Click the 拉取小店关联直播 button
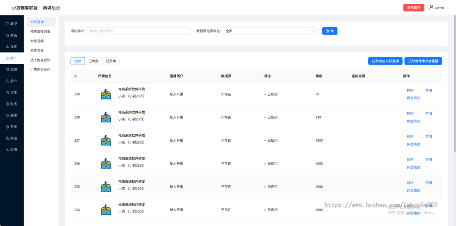This screenshot has height=226, width=456. click(x=385, y=61)
